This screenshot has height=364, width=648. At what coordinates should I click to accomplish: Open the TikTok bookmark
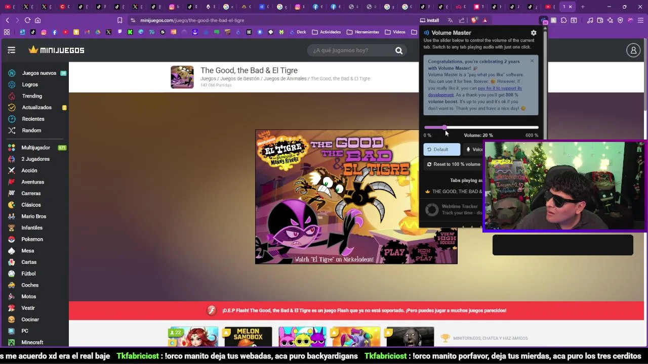click(33, 32)
